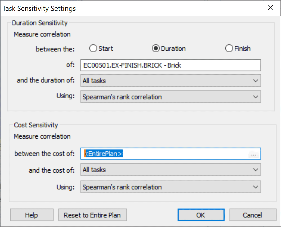Choose the Duration radio option

156,49
